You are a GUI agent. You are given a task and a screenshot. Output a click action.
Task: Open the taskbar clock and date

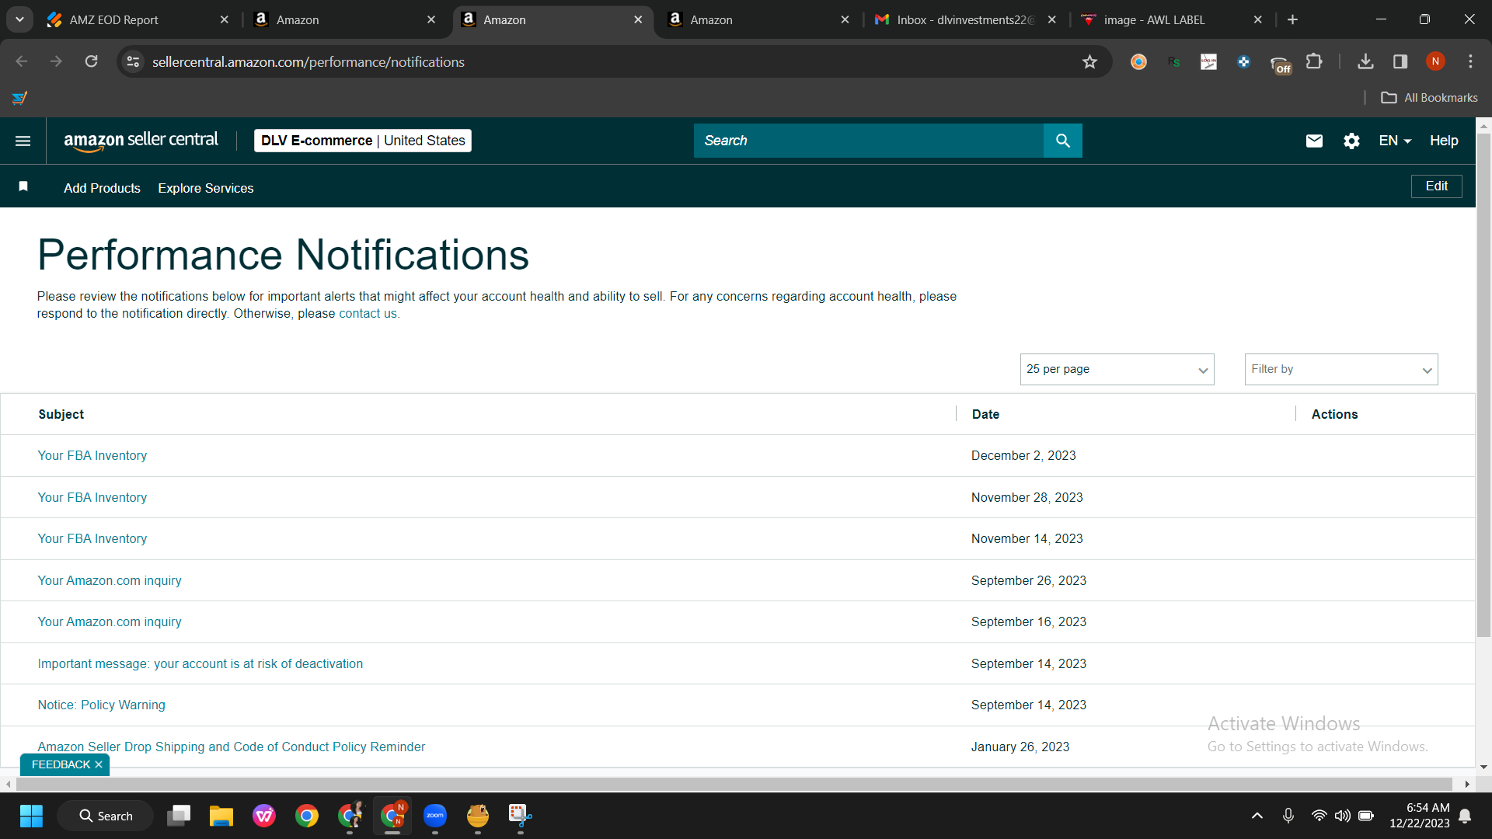pos(1420,816)
